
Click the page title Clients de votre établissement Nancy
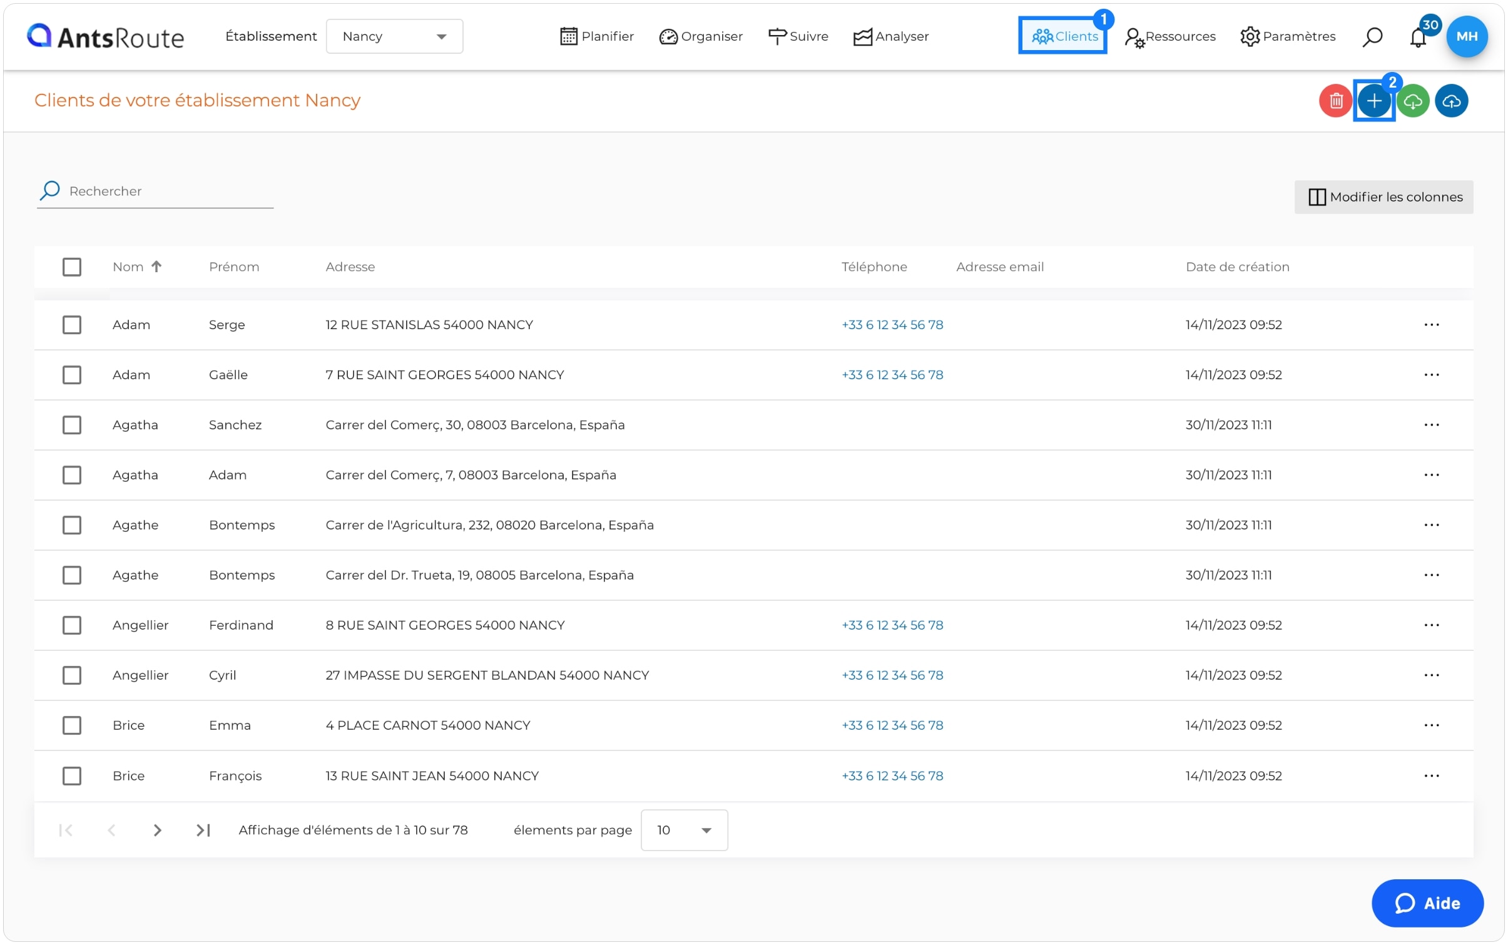coord(197,100)
